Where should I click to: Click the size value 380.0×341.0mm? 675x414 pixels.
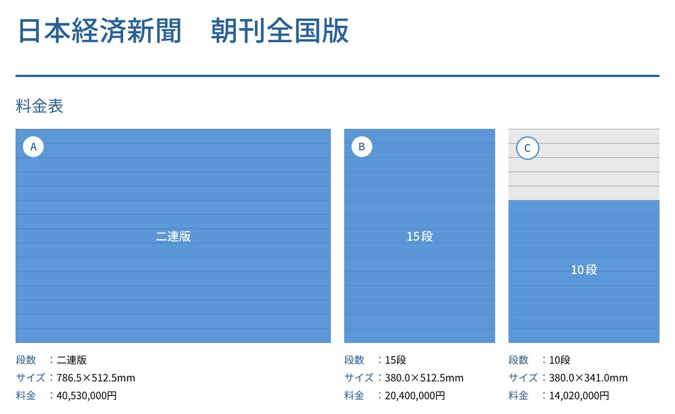pos(588,377)
